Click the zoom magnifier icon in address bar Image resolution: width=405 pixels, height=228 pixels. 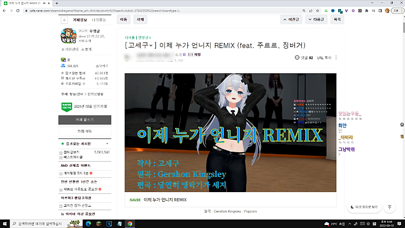click(304, 11)
